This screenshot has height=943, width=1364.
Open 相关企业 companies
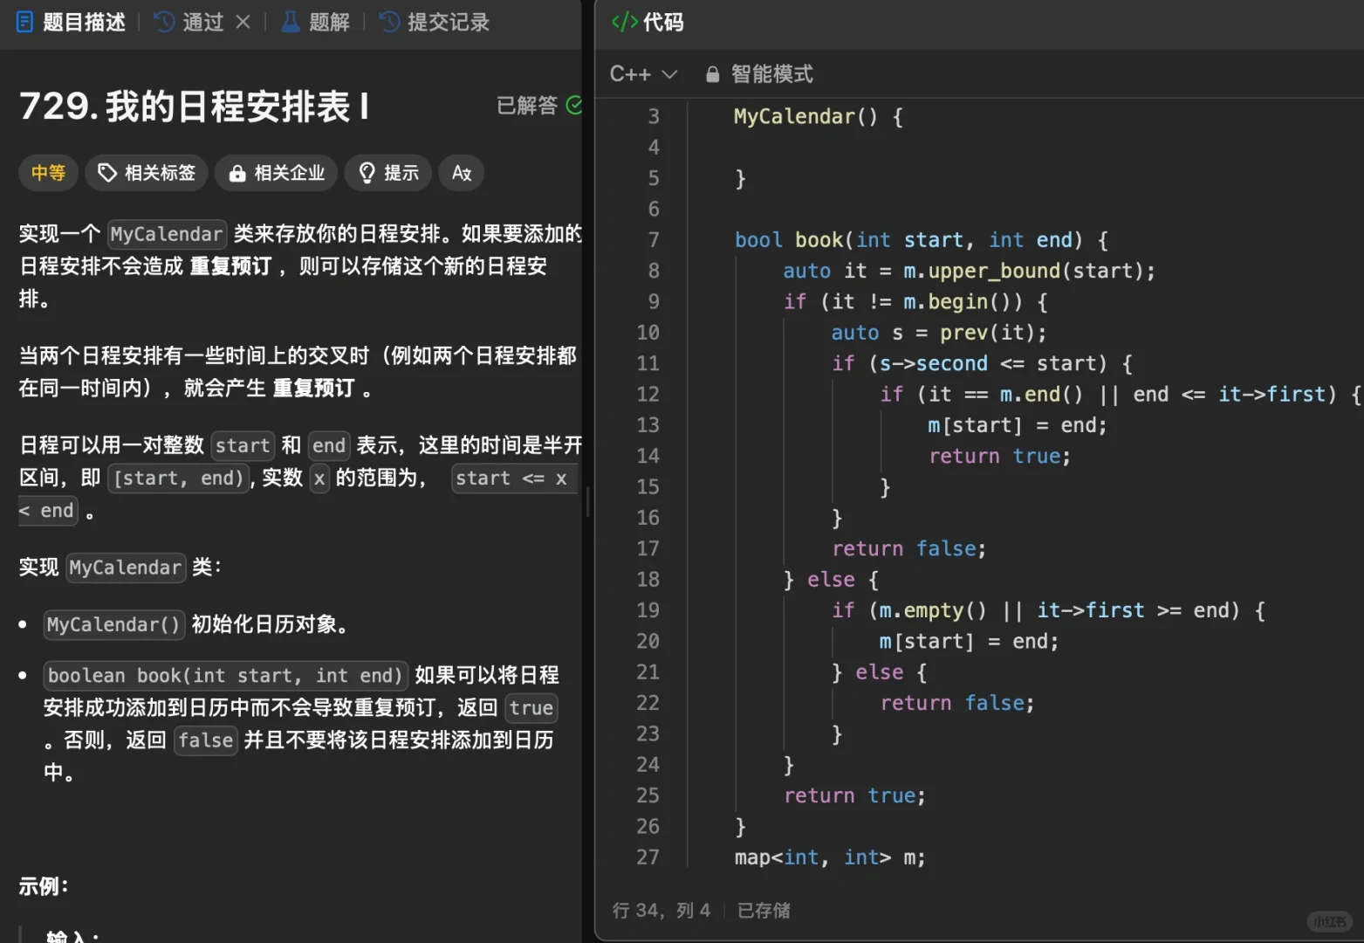pyautogui.click(x=277, y=173)
